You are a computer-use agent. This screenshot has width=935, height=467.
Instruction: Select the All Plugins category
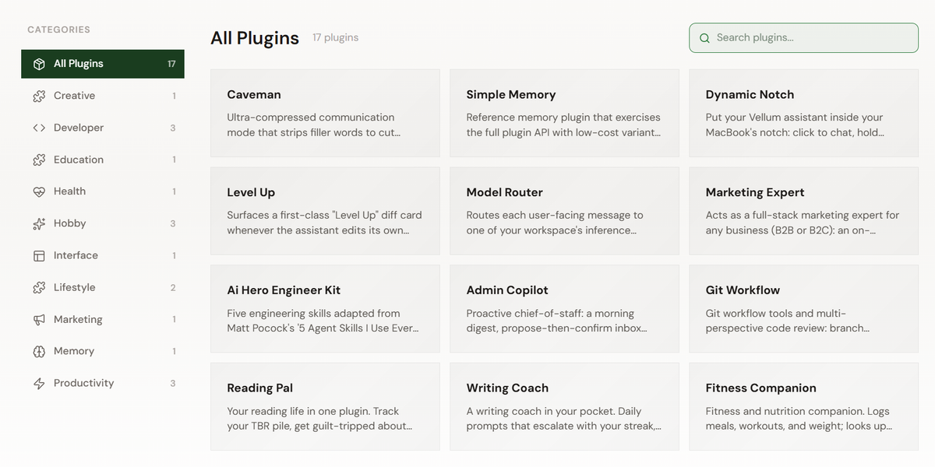103,64
